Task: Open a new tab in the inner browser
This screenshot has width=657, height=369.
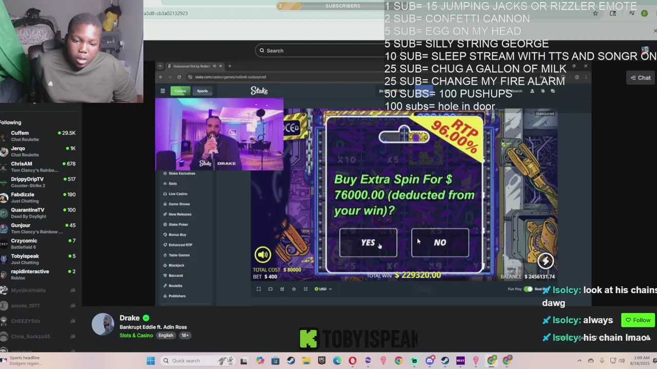Action: pyautogui.click(x=230, y=66)
